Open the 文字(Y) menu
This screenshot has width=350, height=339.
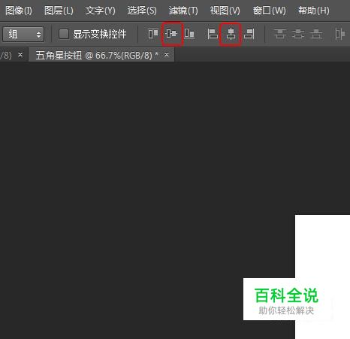(x=100, y=11)
